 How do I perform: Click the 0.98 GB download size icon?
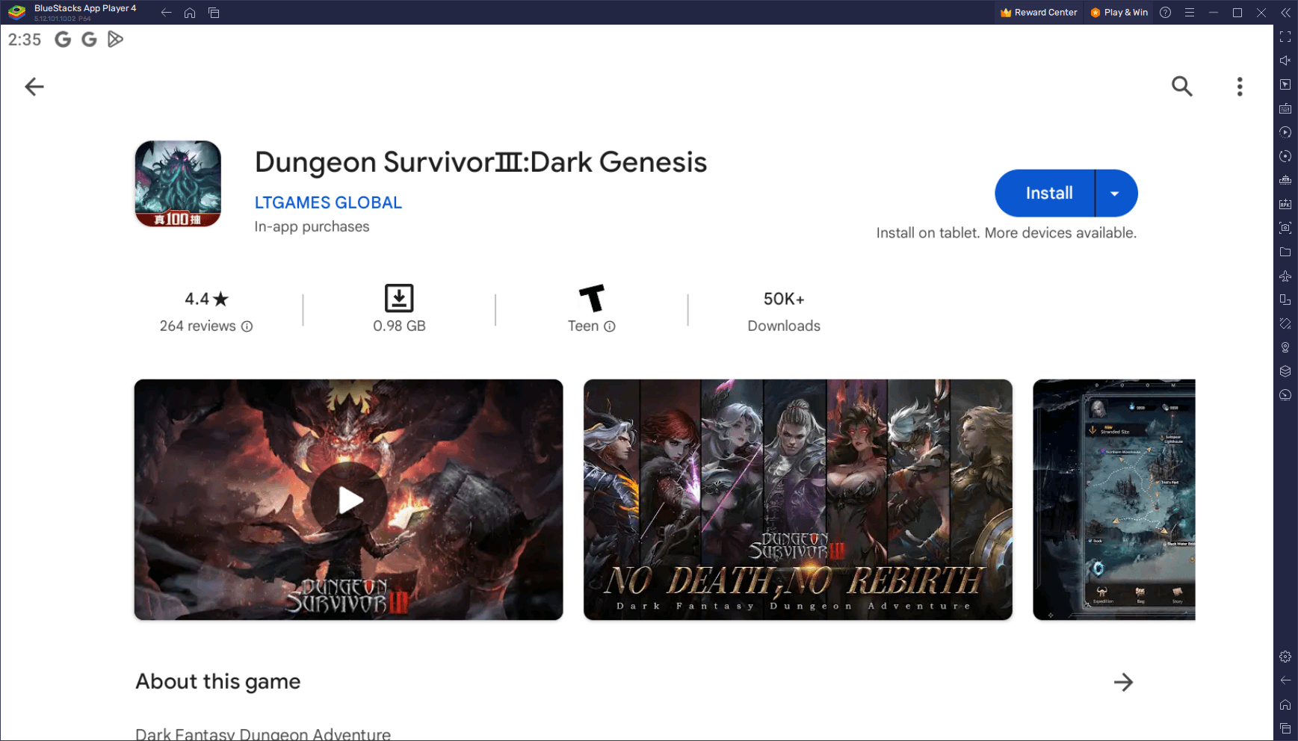pyautogui.click(x=399, y=298)
